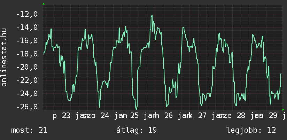Click the -20,0 y-axis label
The width and height of the screenshot is (287, 140).
pos(26,67)
